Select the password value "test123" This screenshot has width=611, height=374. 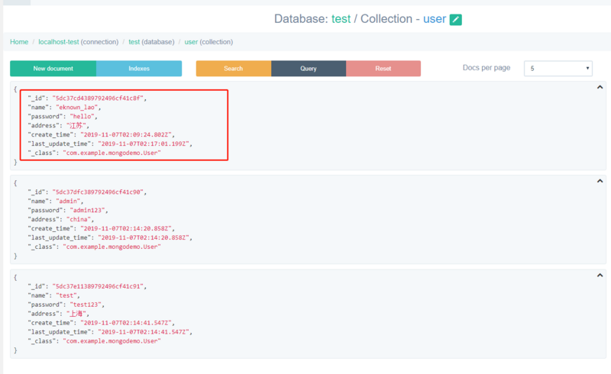point(86,305)
